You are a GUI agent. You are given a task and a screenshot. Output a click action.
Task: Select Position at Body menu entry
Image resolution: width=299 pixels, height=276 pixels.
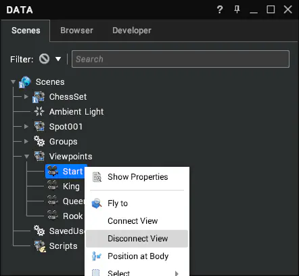[x=137, y=256]
